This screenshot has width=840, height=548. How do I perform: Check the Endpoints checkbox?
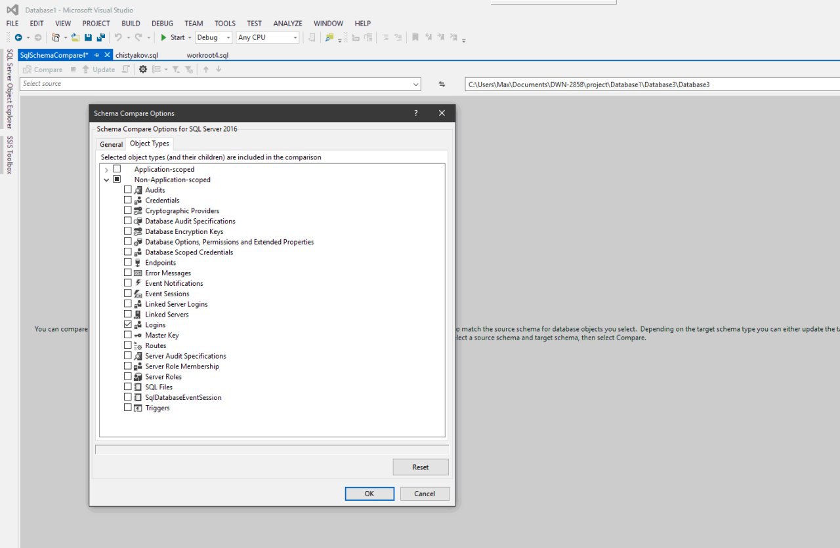click(x=128, y=263)
